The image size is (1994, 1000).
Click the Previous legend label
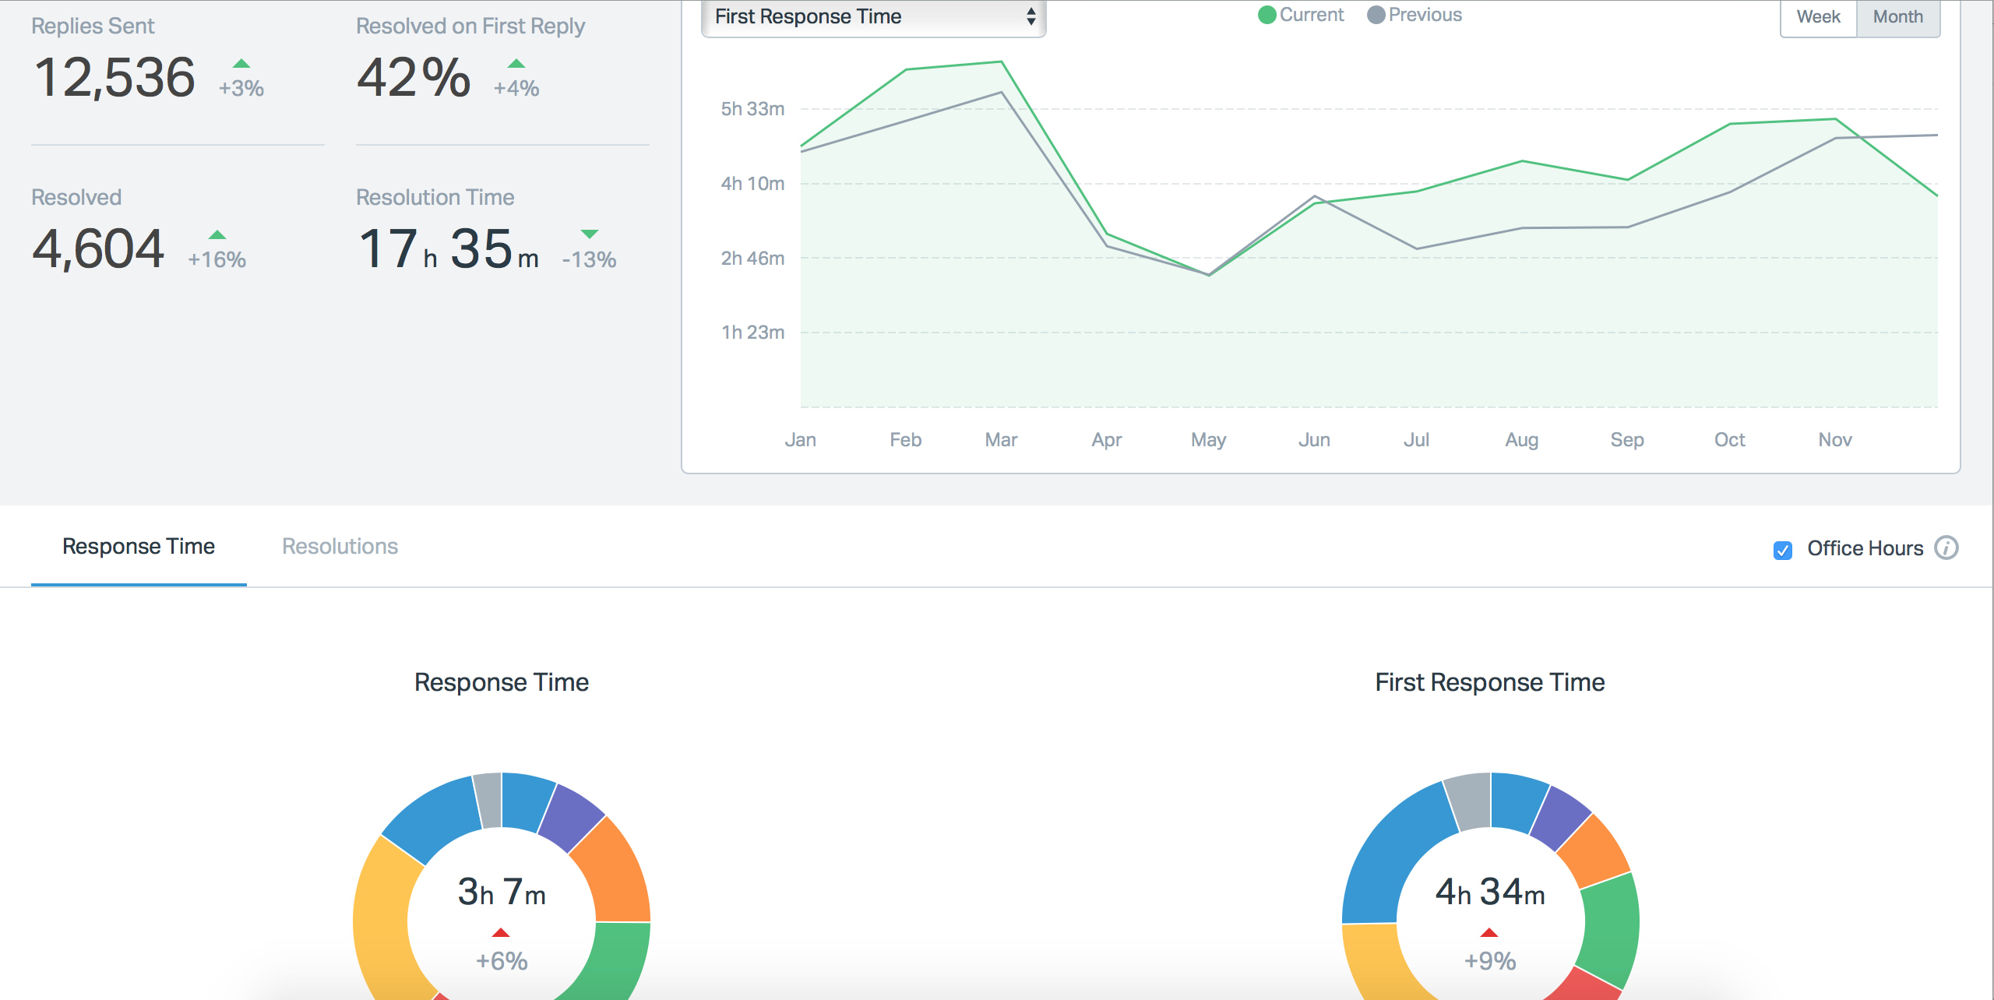[x=1425, y=15]
